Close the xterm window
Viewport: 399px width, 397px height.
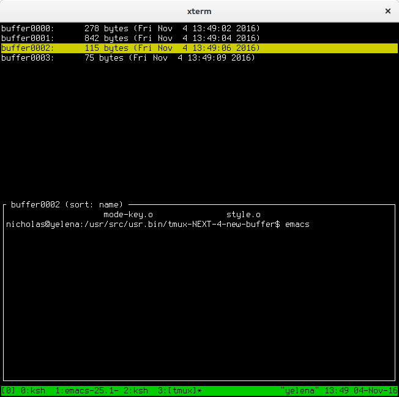388,11
